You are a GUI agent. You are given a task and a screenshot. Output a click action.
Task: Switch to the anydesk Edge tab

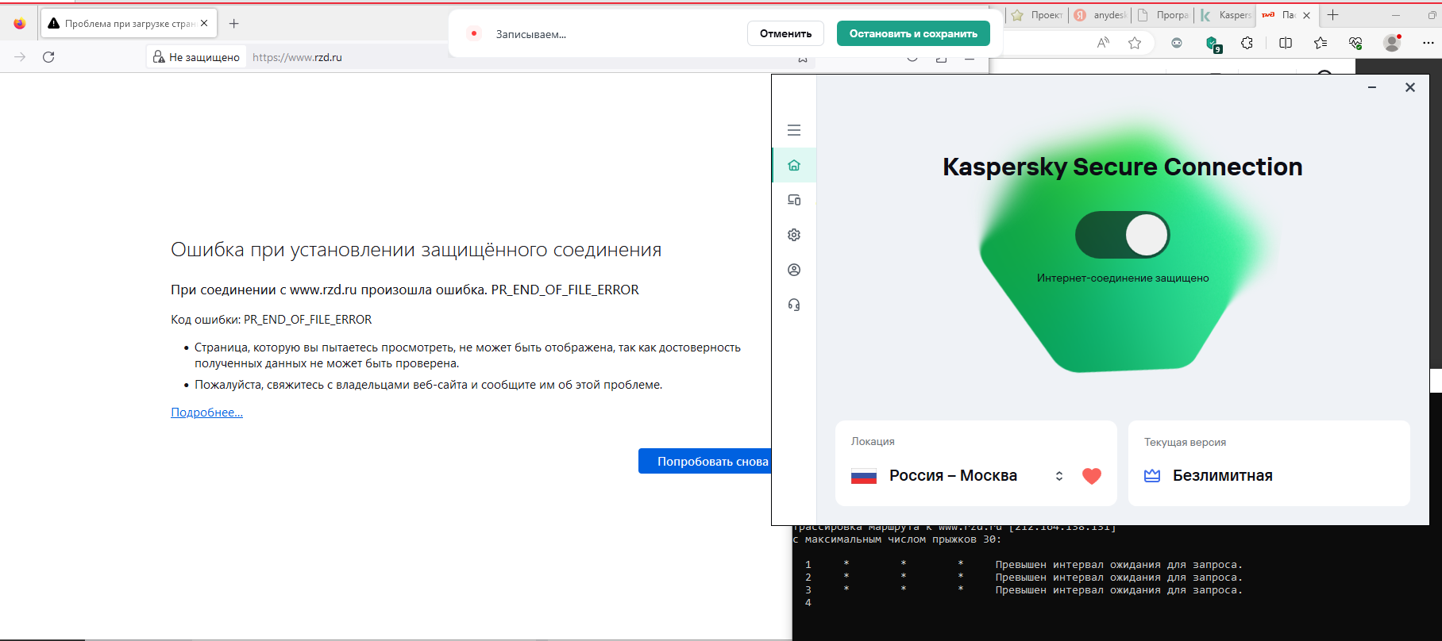tap(1100, 15)
